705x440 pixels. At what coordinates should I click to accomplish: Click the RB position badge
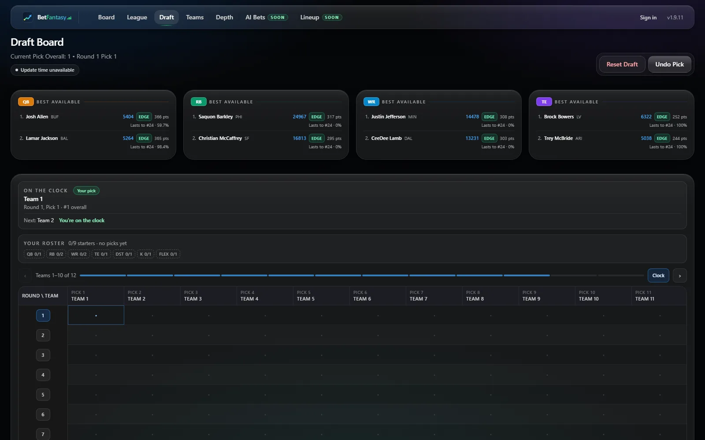pos(199,102)
